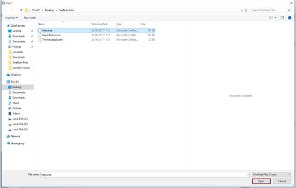The height and width of the screenshot is (188, 296).
Task: Click OneNote Files in address path
Action: coord(66,10)
